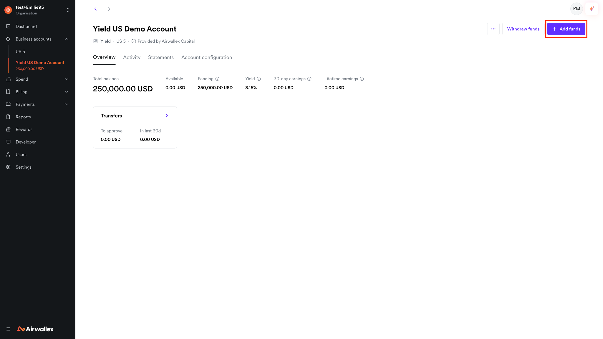The height and width of the screenshot is (339, 603).
Task: Click the Airwallex logo
Action: coord(36,329)
